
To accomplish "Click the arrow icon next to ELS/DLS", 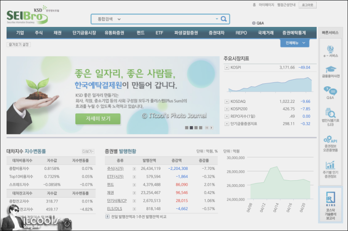I will (134, 209).
